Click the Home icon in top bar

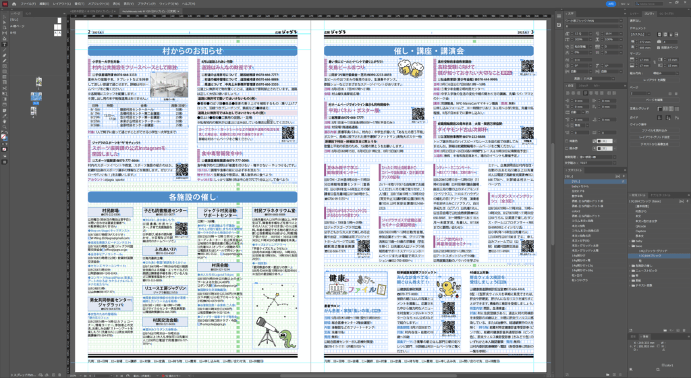(13, 3)
